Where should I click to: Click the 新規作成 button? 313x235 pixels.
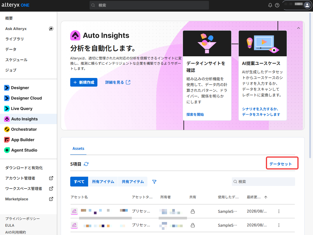[x=84, y=82]
